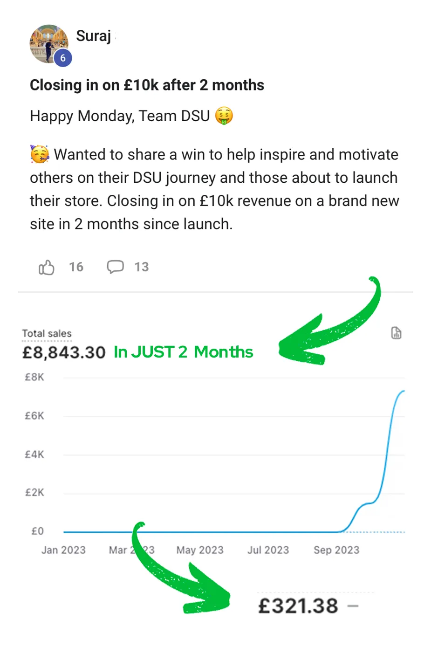Open Suraj's profile picture

tap(48, 43)
